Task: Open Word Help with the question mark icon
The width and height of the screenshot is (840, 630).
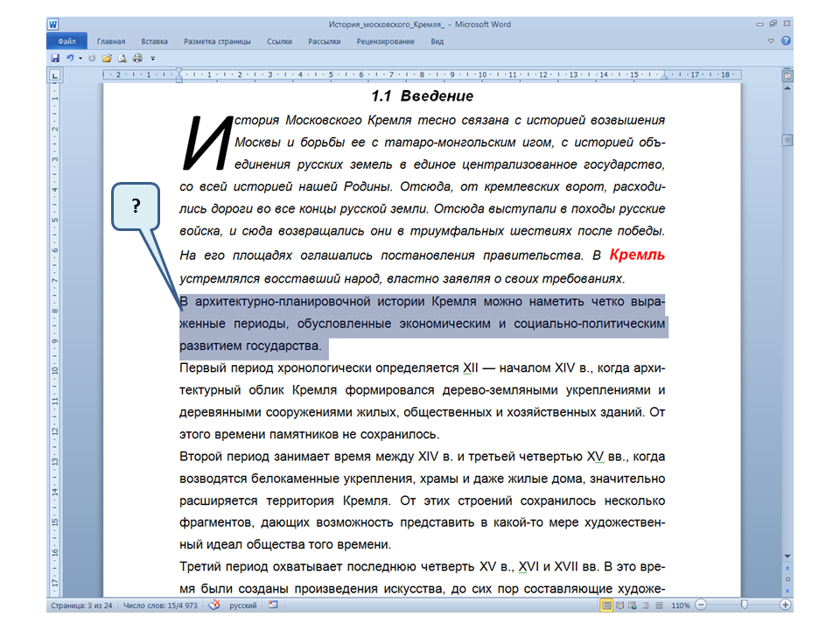Action: [x=786, y=41]
